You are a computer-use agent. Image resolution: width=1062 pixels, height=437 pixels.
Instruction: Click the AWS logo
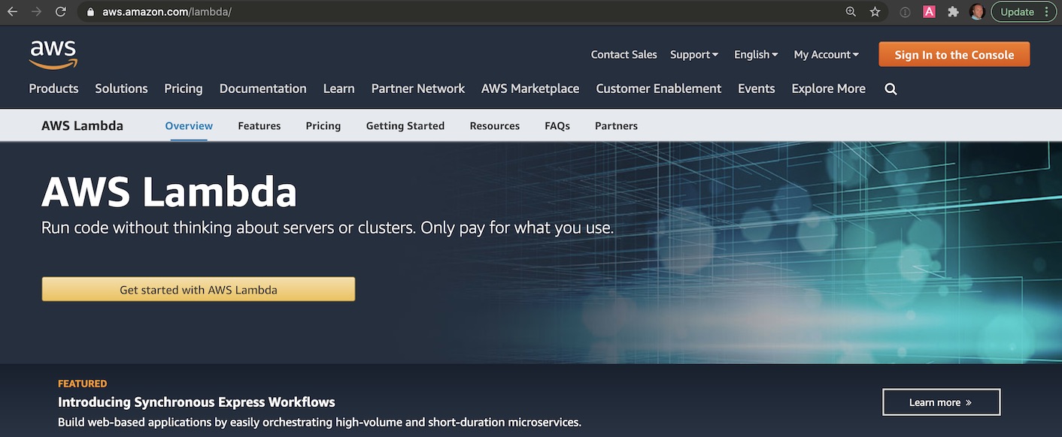pos(53,53)
